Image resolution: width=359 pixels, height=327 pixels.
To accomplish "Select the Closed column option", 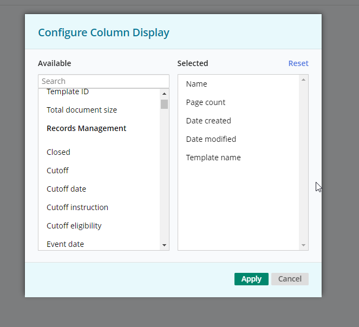I will [x=58, y=152].
